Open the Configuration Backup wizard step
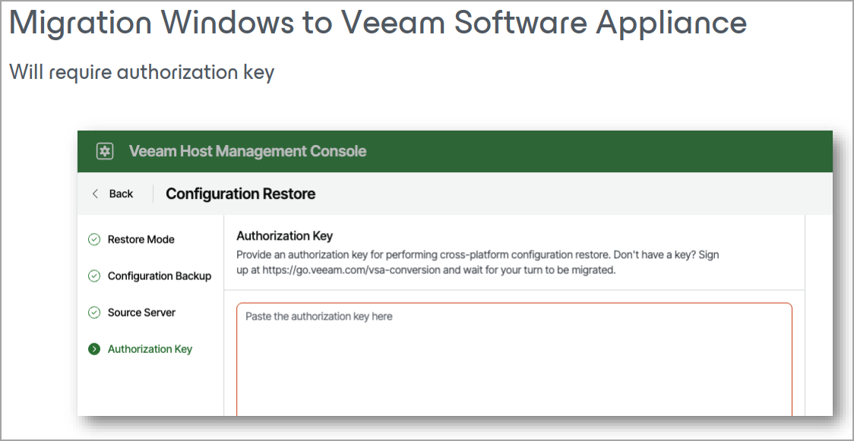The image size is (854, 441). coord(159,276)
